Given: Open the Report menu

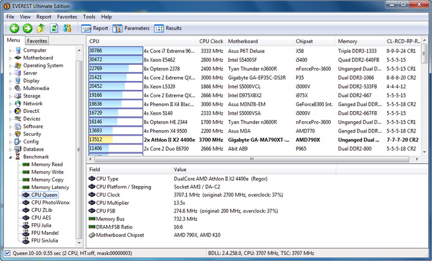Looking at the screenshot, I should click(x=44, y=17).
